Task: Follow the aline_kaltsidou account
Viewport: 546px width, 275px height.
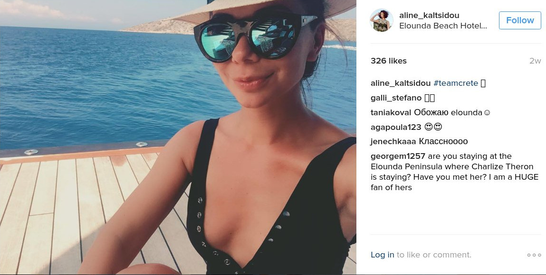Action: coord(520,20)
